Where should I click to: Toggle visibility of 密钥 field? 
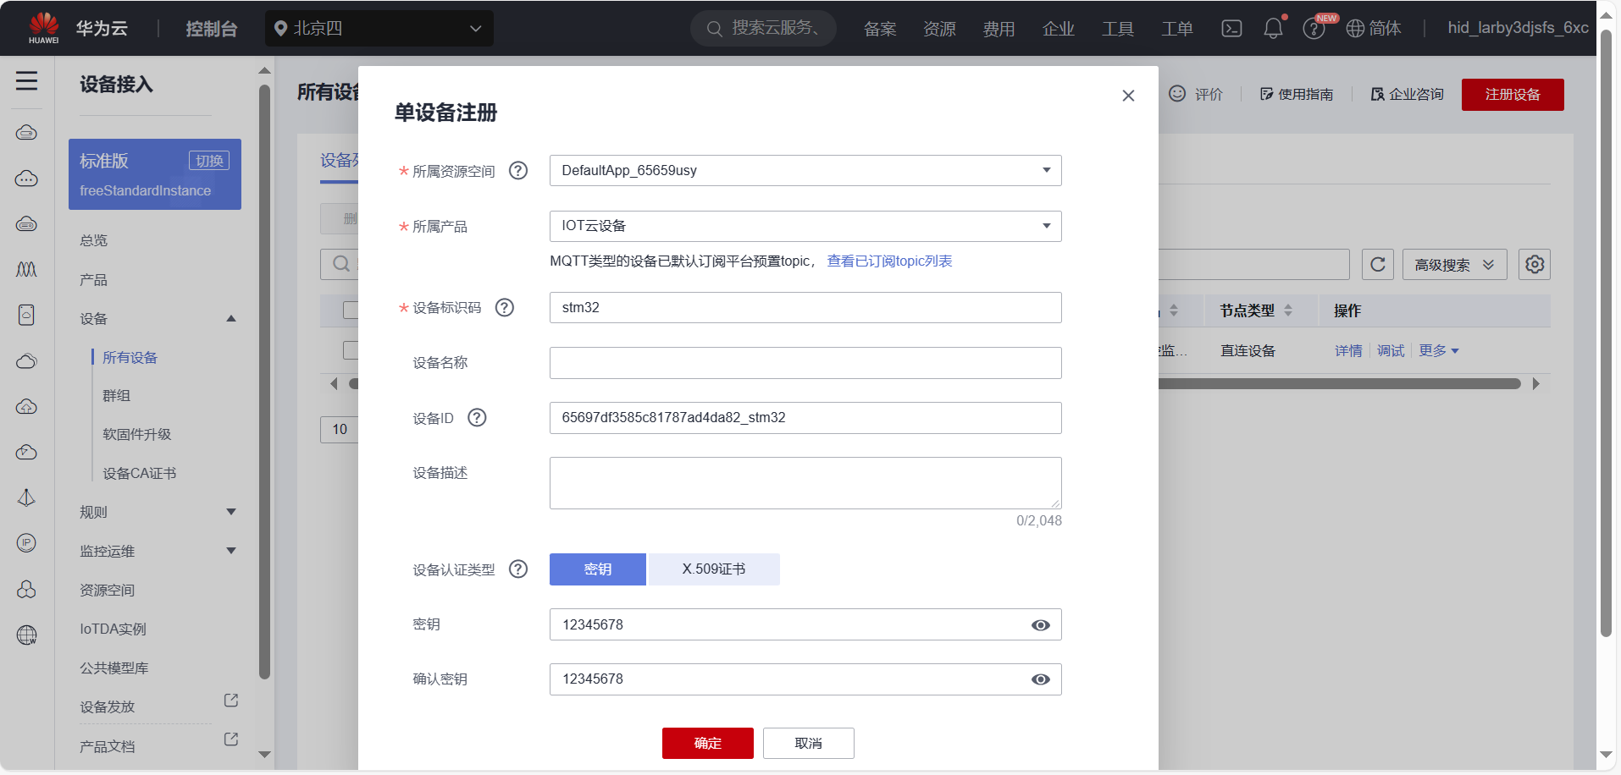pyautogui.click(x=1041, y=625)
